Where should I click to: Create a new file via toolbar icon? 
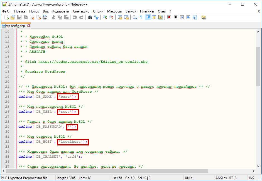(7, 17)
